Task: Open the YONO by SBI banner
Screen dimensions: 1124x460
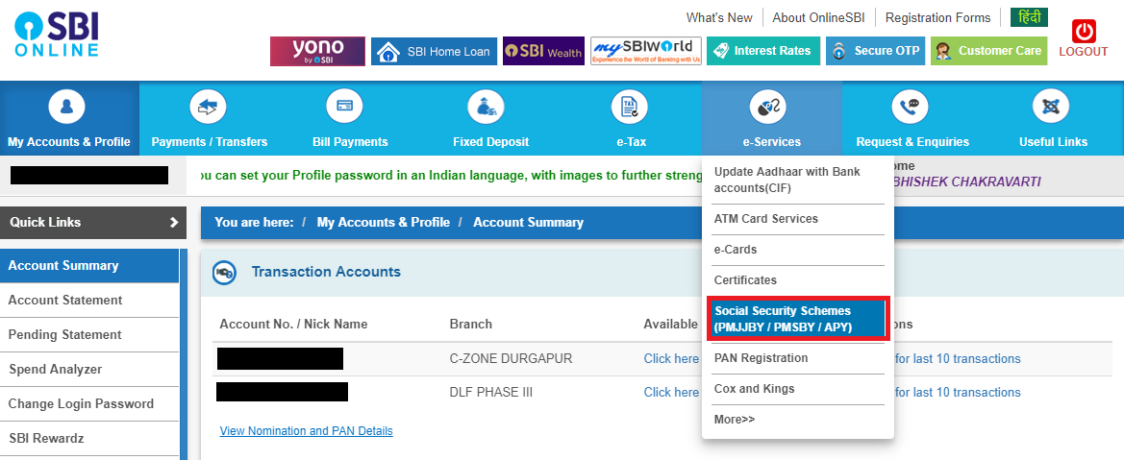Action: point(317,51)
